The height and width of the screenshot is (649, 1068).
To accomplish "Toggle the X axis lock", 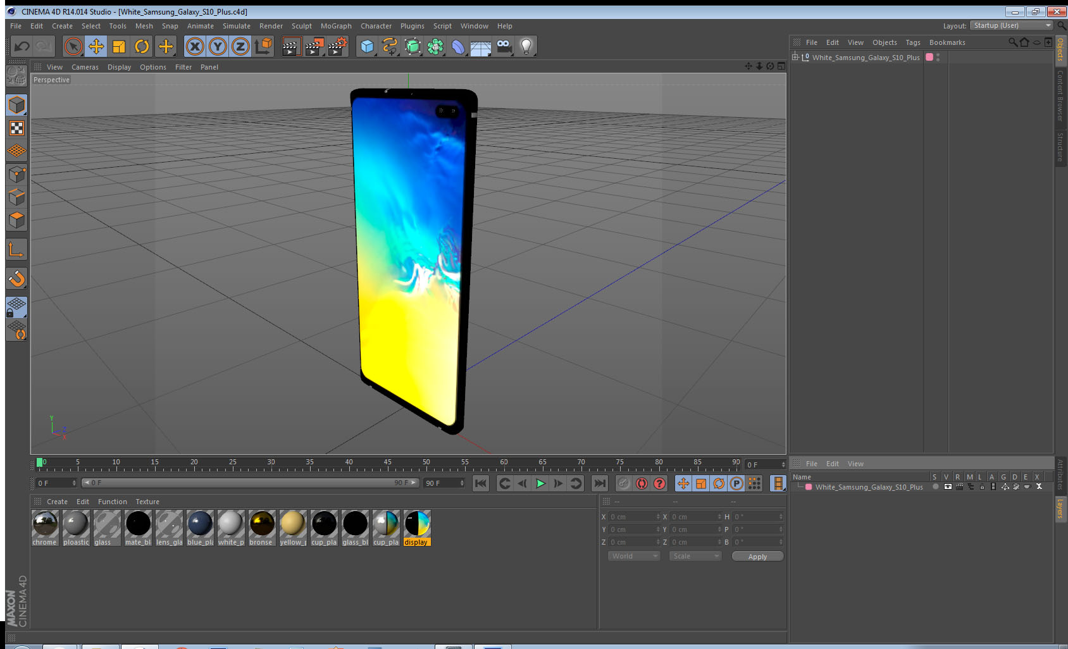I will (195, 46).
